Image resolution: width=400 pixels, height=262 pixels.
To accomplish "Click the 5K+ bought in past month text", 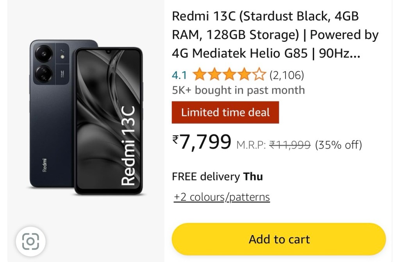I will pos(238,90).
